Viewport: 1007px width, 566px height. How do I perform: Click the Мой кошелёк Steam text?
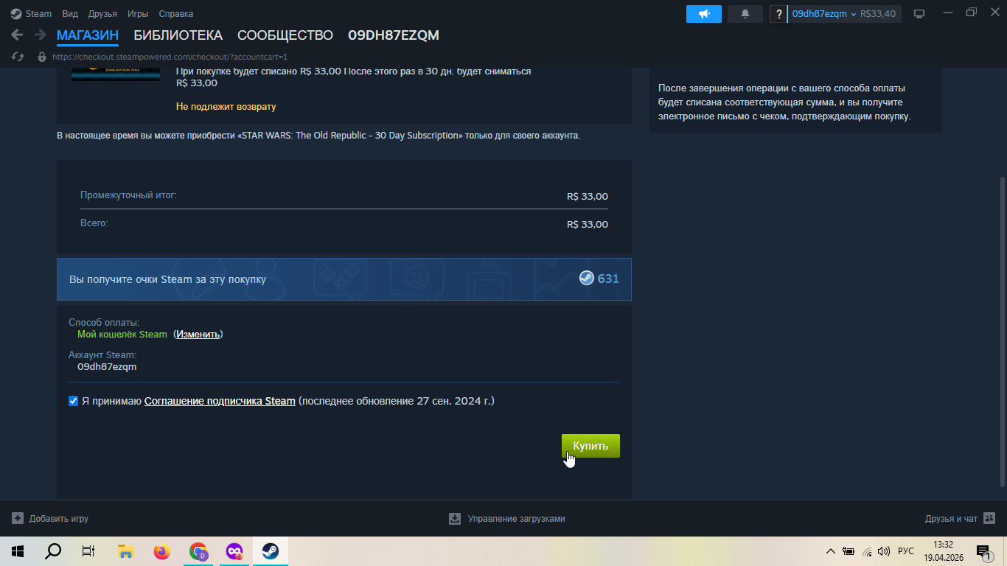(x=122, y=334)
